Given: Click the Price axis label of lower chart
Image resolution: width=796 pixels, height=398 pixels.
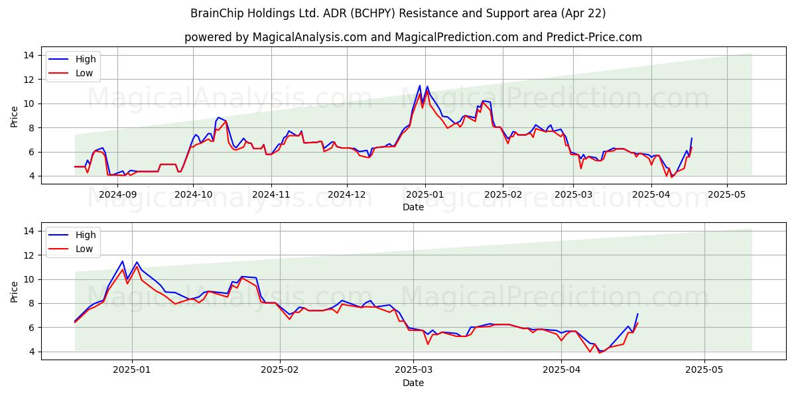Looking at the screenshot, I should (15, 291).
